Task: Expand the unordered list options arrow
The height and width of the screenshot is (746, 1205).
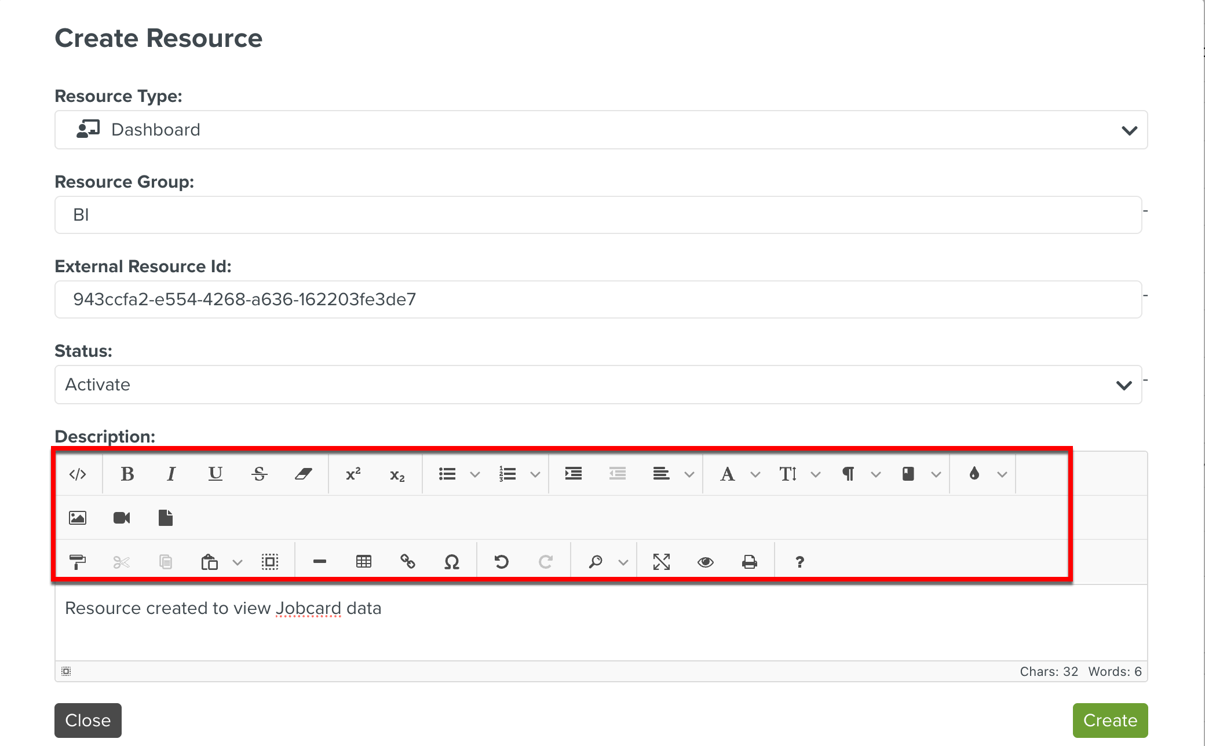Action: (475, 475)
